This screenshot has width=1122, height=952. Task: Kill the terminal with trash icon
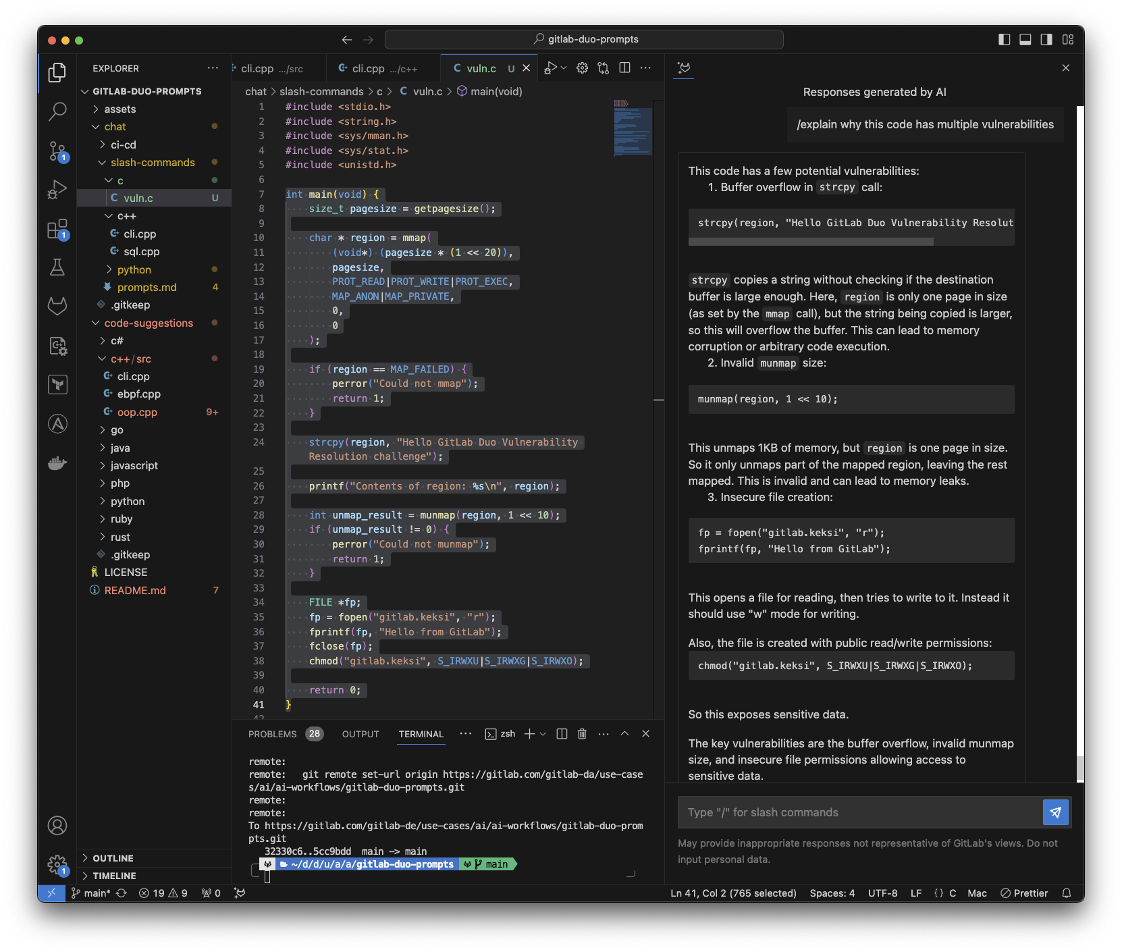click(x=582, y=734)
